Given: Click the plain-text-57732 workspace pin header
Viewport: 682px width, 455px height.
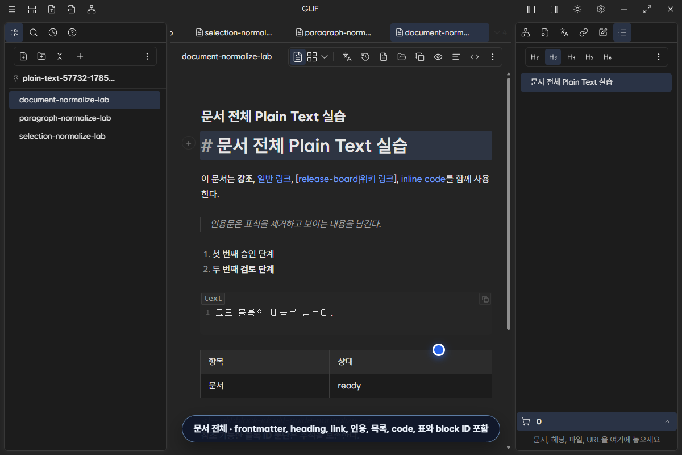Looking at the screenshot, I should 64,78.
